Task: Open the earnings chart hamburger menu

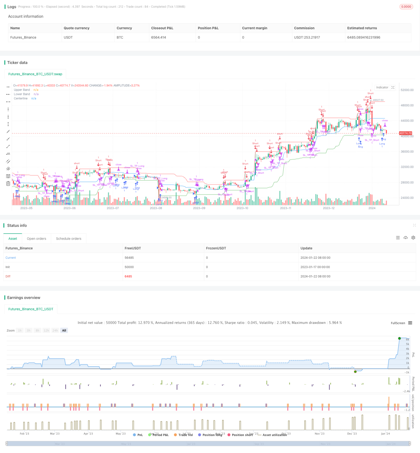Action: (x=410, y=323)
